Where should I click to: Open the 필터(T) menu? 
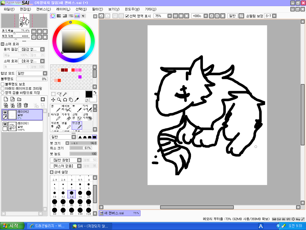tap(97, 9)
